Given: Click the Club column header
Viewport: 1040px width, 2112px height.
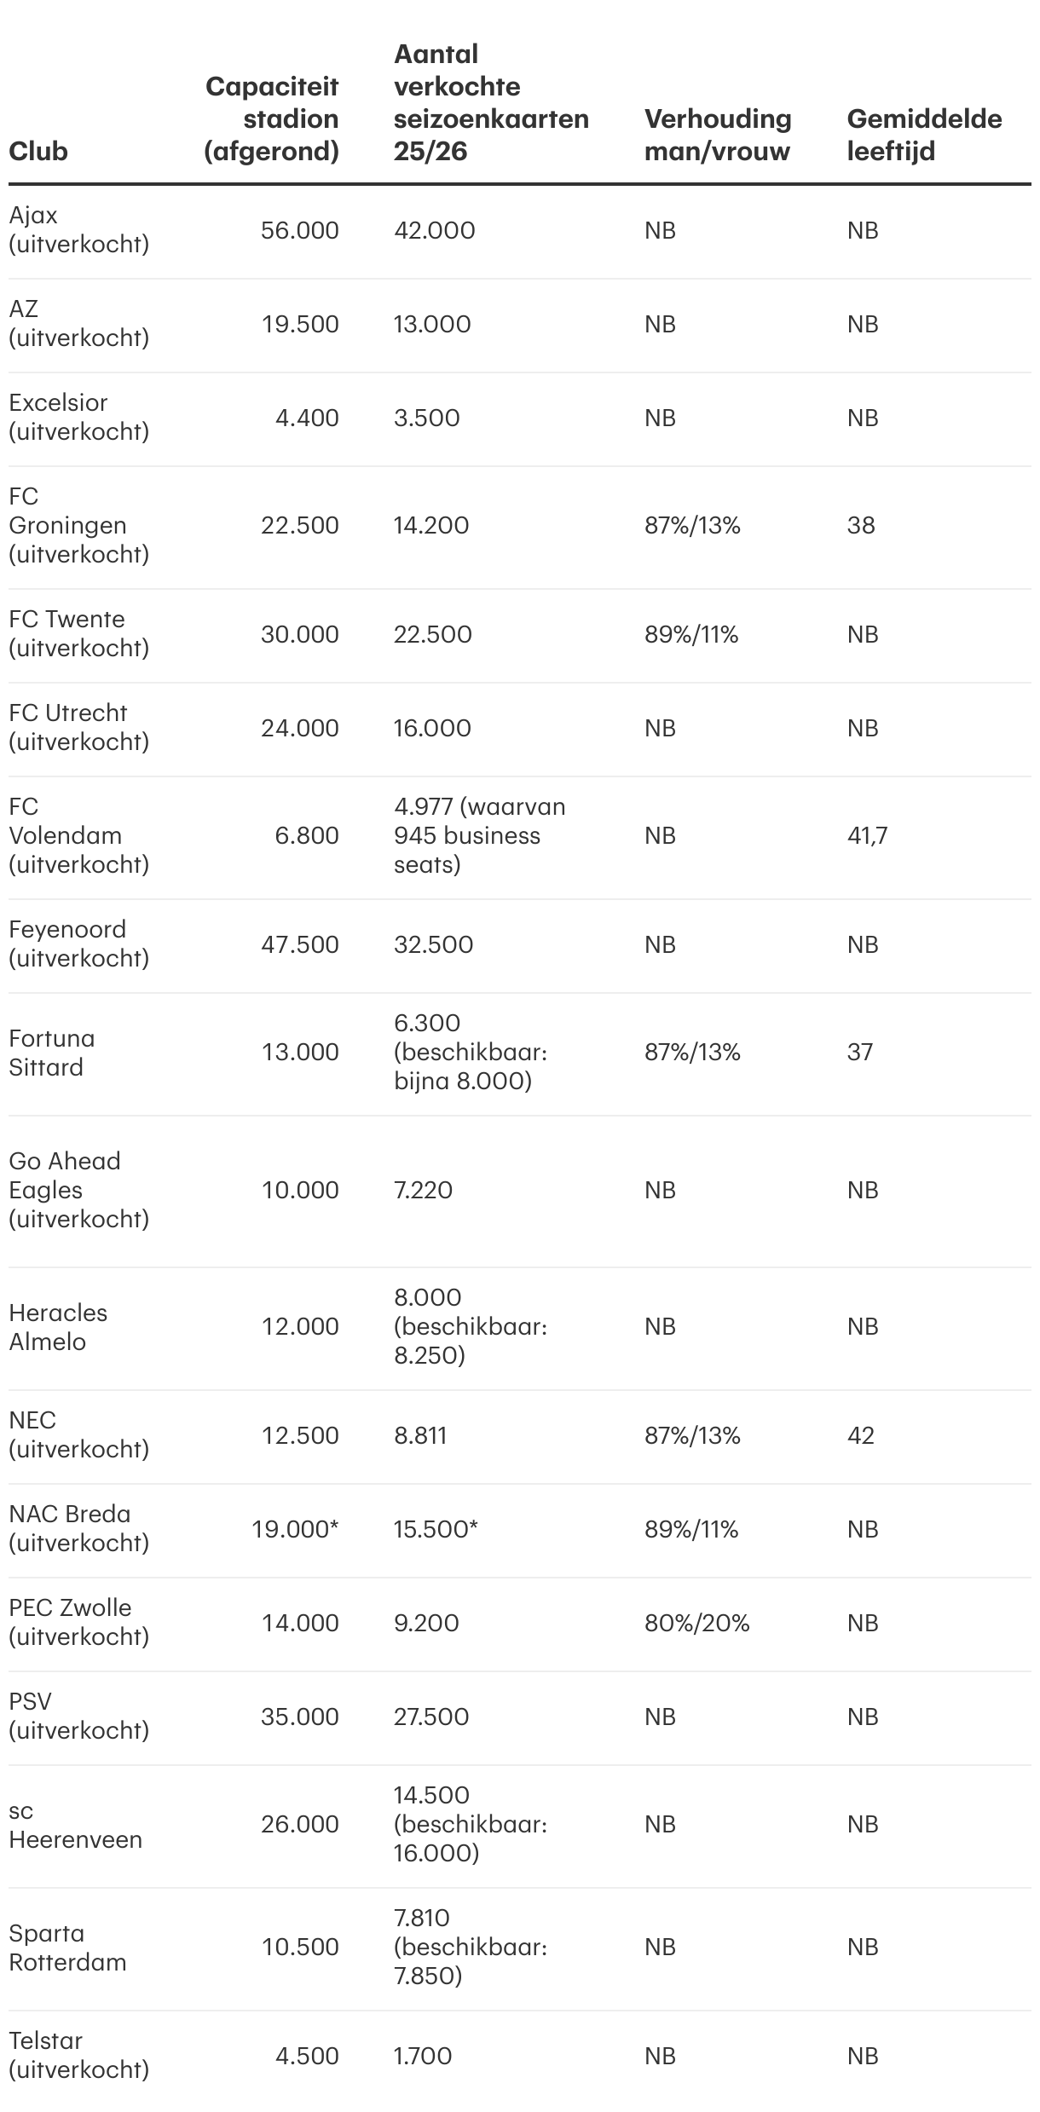Looking at the screenshot, I should point(38,151).
